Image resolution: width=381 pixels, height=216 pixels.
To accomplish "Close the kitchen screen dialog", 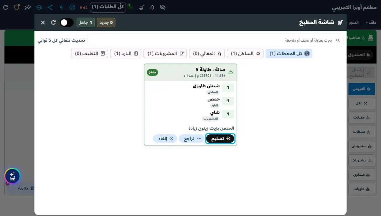I will (x=43, y=23).
